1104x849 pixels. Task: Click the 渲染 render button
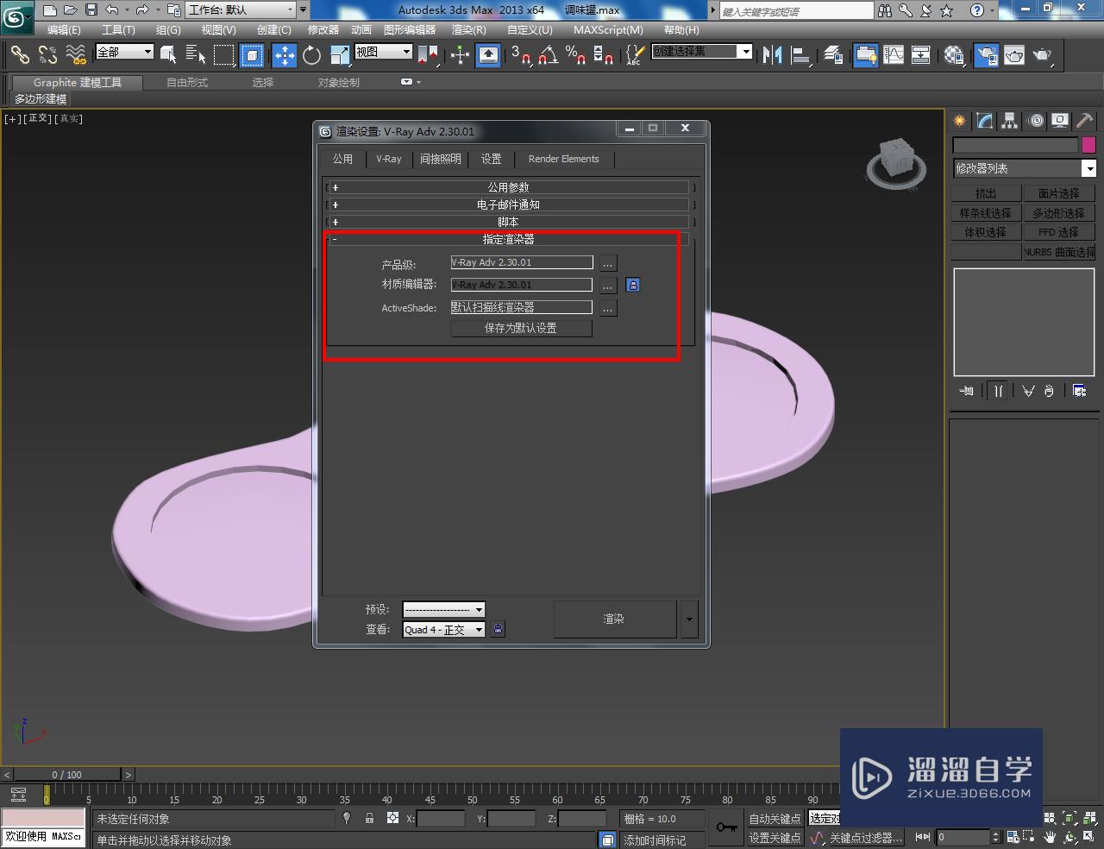(x=614, y=619)
